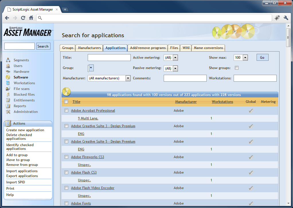Open the Users section
Image resolution: width=293 pixels, height=208 pixels.
18,66
